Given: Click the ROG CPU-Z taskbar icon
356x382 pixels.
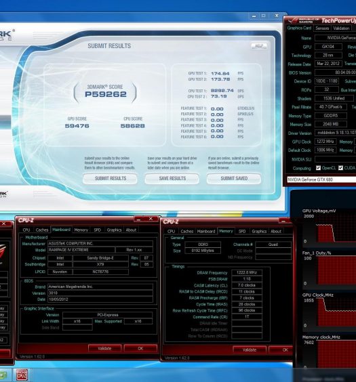Looking at the screenshot, I should click(x=22, y=375).
